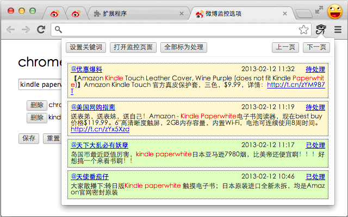Click the second 删除 button beside kind
This screenshot has width=348, height=217.
click(37, 118)
